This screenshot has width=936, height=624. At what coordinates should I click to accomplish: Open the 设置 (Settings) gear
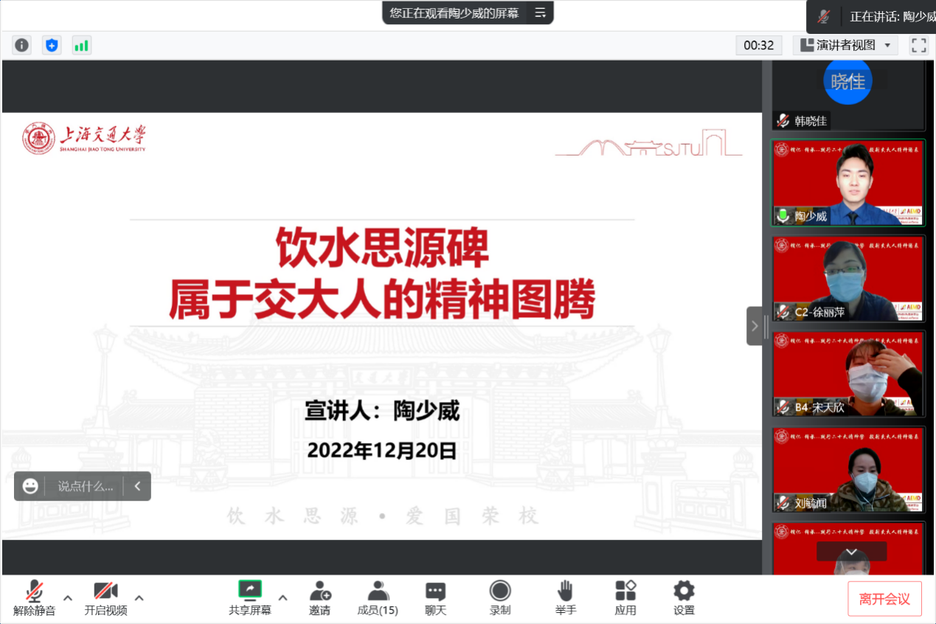683,597
